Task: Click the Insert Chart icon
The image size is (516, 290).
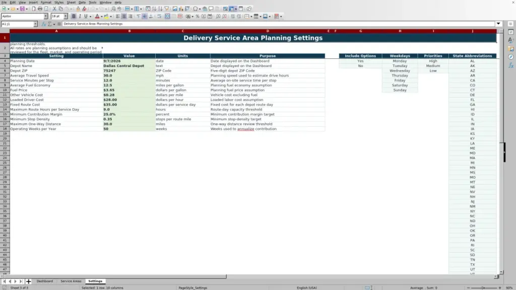Action: 181,9
